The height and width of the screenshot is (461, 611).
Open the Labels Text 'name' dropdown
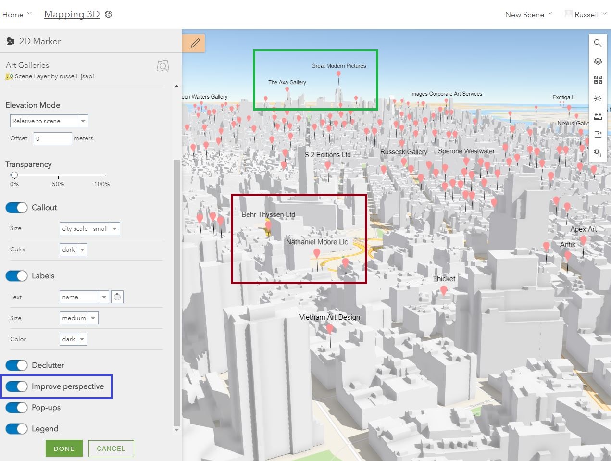[x=84, y=297]
